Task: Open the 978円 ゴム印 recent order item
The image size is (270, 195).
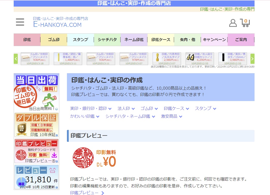Action: [x=134, y=59]
